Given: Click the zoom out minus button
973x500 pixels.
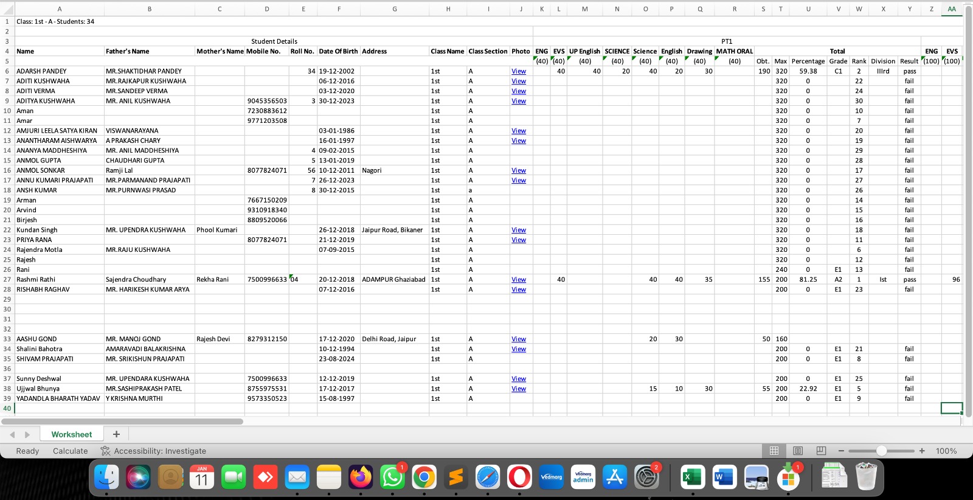Looking at the screenshot, I should tap(841, 451).
